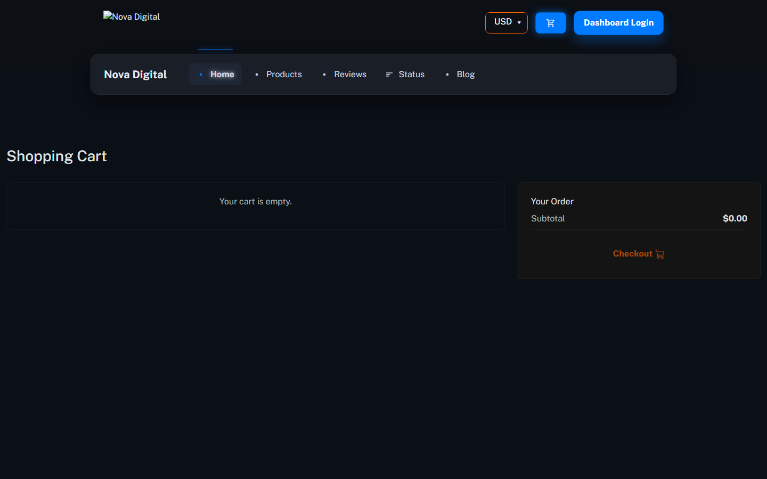Go to the Home nav item

point(215,75)
